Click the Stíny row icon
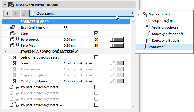194x112 pixels. click(13, 34)
